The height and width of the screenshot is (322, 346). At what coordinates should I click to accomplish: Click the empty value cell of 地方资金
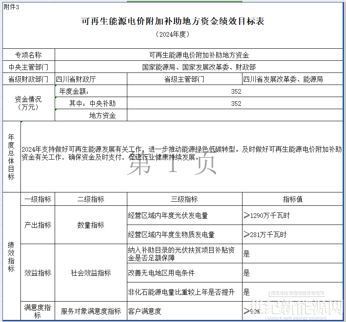click(x=235, y=115)
